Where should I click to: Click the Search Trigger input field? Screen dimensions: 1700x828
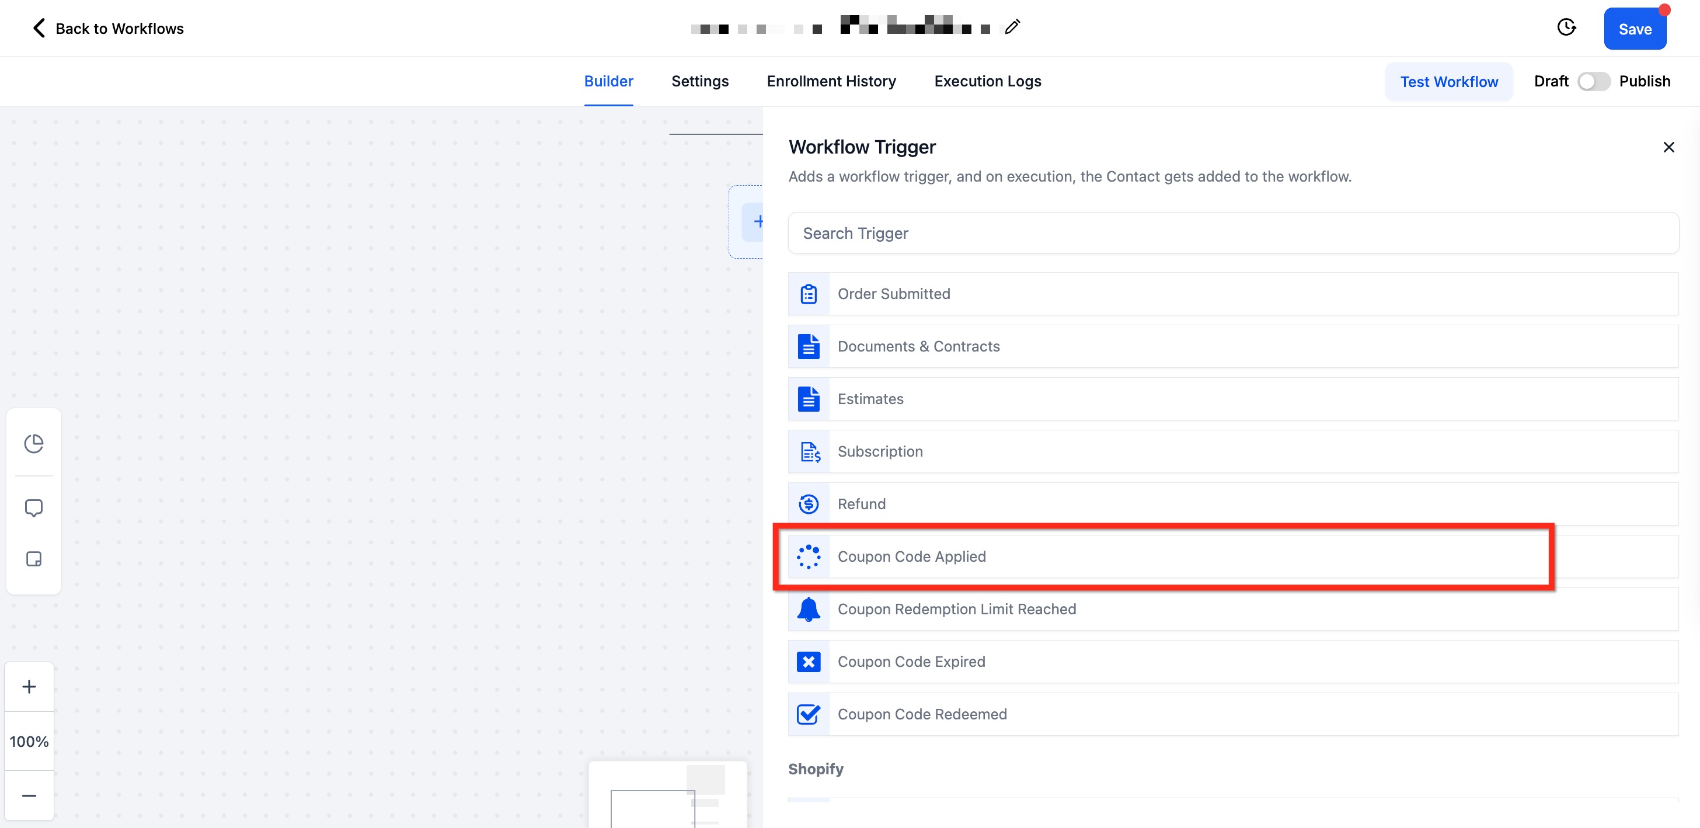[1232, 233]
